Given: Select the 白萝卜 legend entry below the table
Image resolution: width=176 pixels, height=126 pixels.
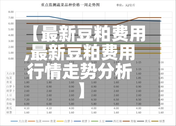Looking at the screenshot, I should 65,121.
